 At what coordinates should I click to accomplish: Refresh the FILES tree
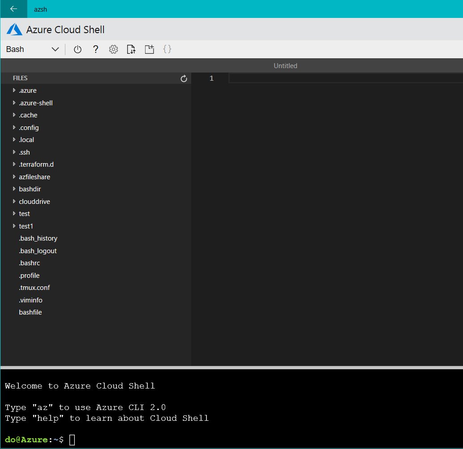tap(184, 78)
